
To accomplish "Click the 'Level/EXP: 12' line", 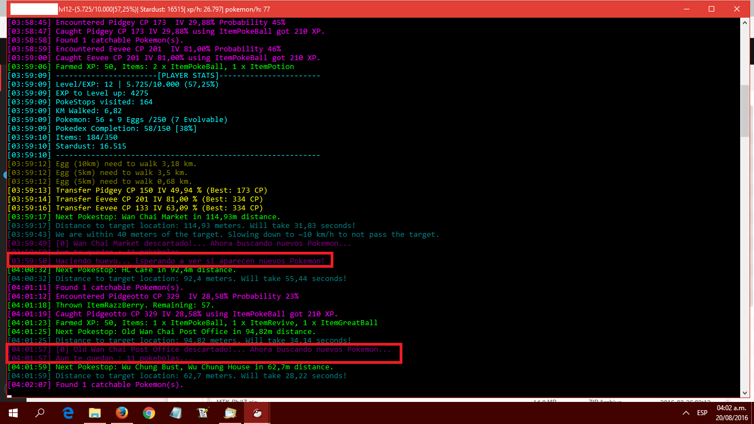I will (113, 84).
